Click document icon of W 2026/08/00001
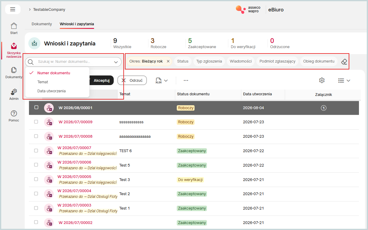The height and width of the screenshot is (230, 368). click(49, 108)
